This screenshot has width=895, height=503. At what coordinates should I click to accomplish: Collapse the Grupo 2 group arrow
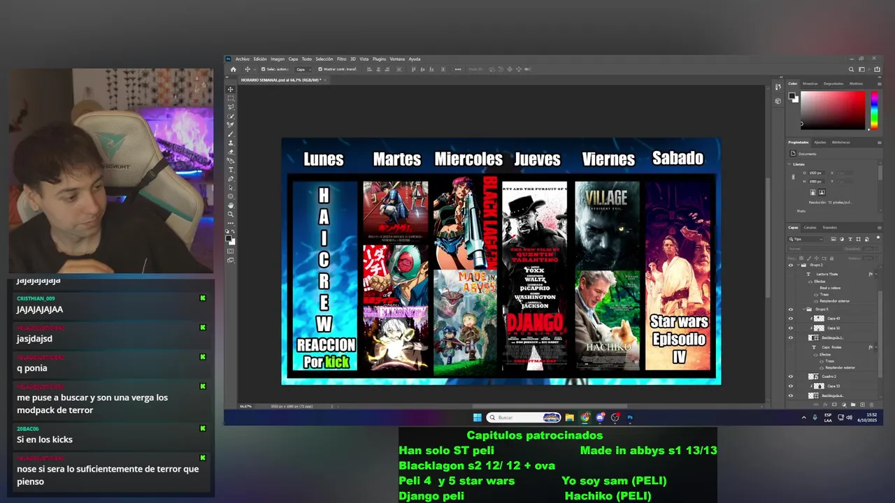(x=799, y=265)
